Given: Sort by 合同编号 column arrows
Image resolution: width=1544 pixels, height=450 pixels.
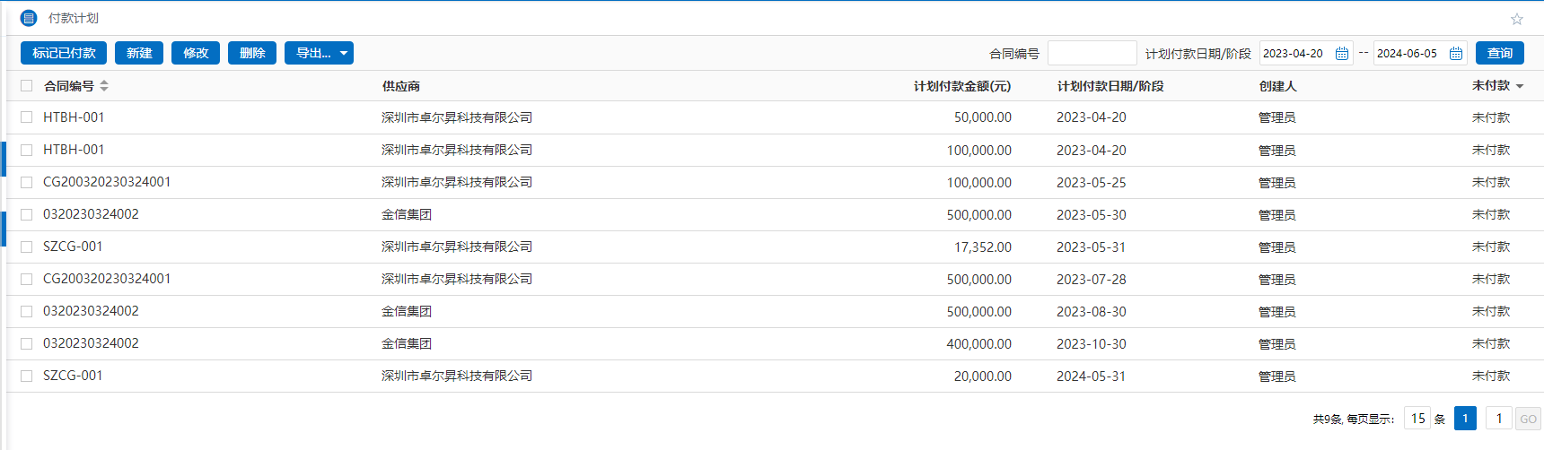Looking at the screenshot, I should coord(104,86).
